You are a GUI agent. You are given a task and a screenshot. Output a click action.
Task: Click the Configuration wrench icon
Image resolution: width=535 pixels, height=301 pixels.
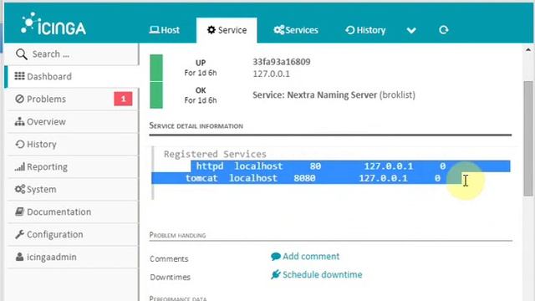click(x=19, y=234)
